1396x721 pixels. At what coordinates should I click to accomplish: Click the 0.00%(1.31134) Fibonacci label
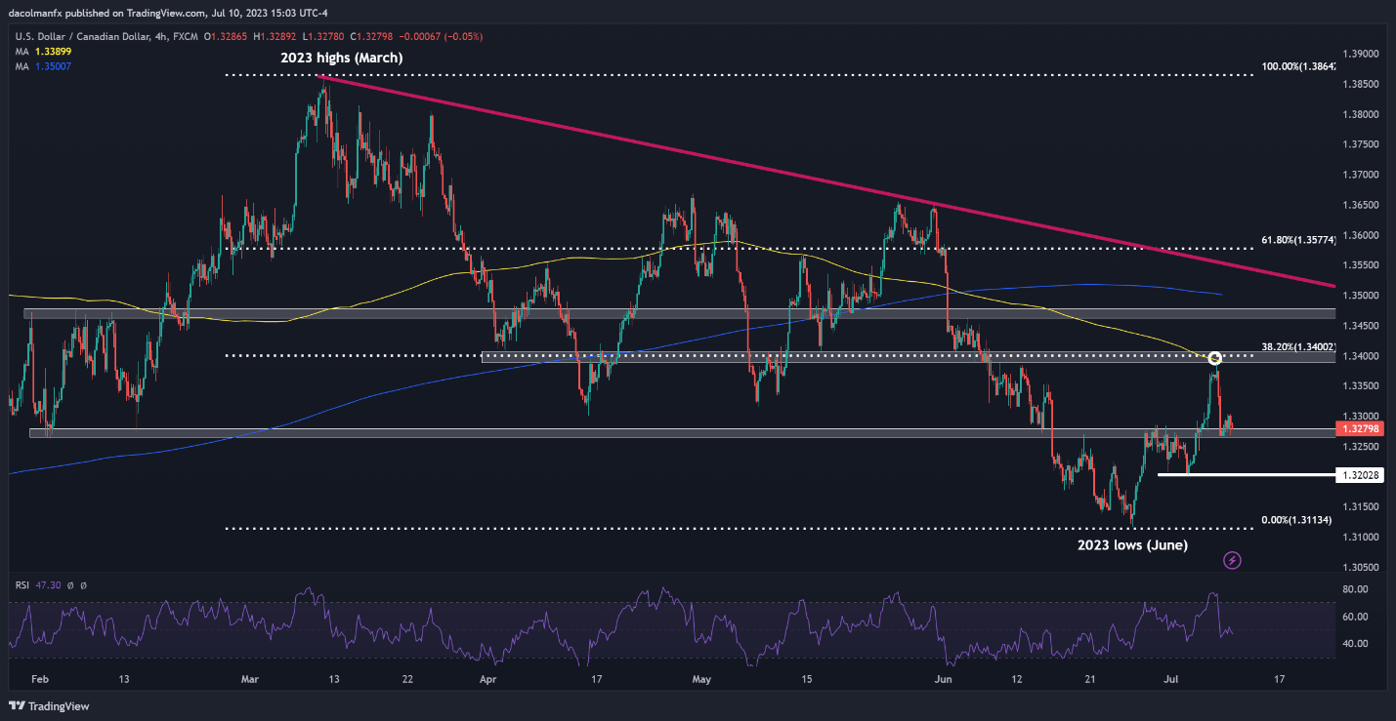(x=1296, y=520)
